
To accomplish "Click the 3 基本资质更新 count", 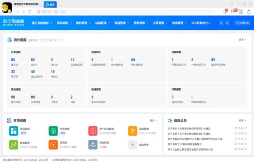I will pos(92,97).
